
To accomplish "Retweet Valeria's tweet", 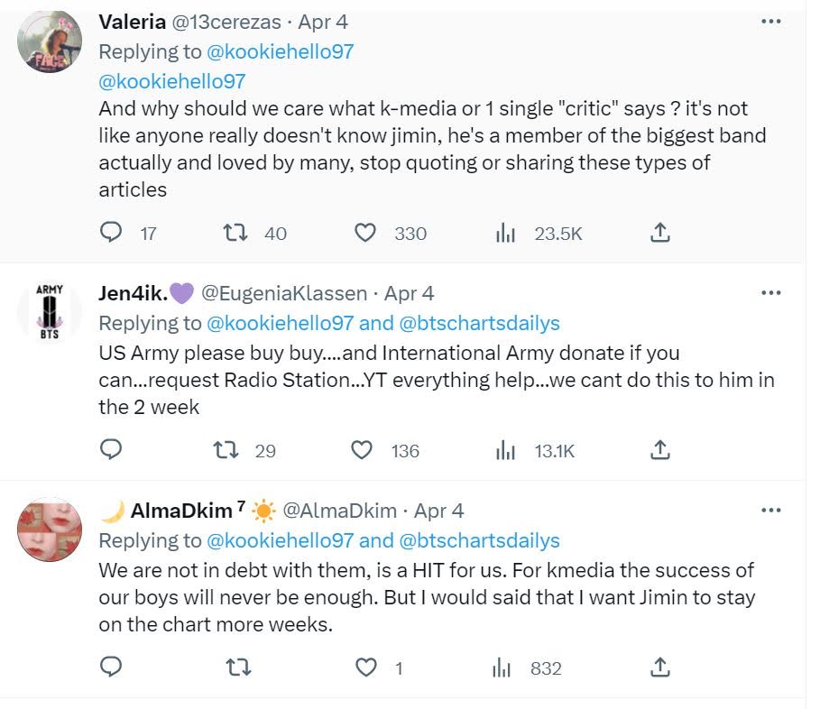I will click(x=234, y=233).
